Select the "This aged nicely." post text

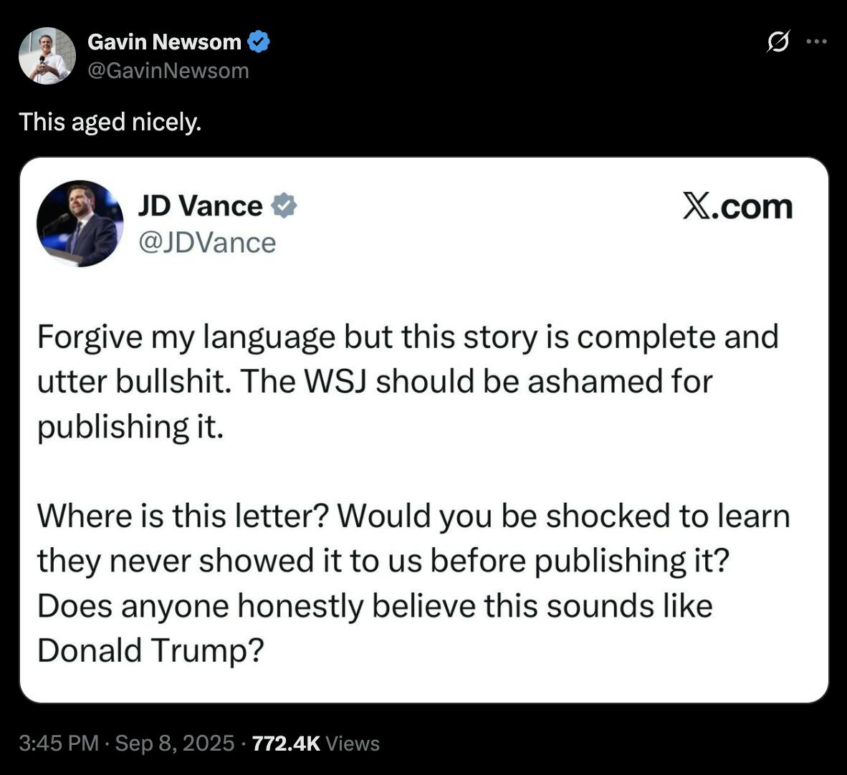tap(110, 122)
